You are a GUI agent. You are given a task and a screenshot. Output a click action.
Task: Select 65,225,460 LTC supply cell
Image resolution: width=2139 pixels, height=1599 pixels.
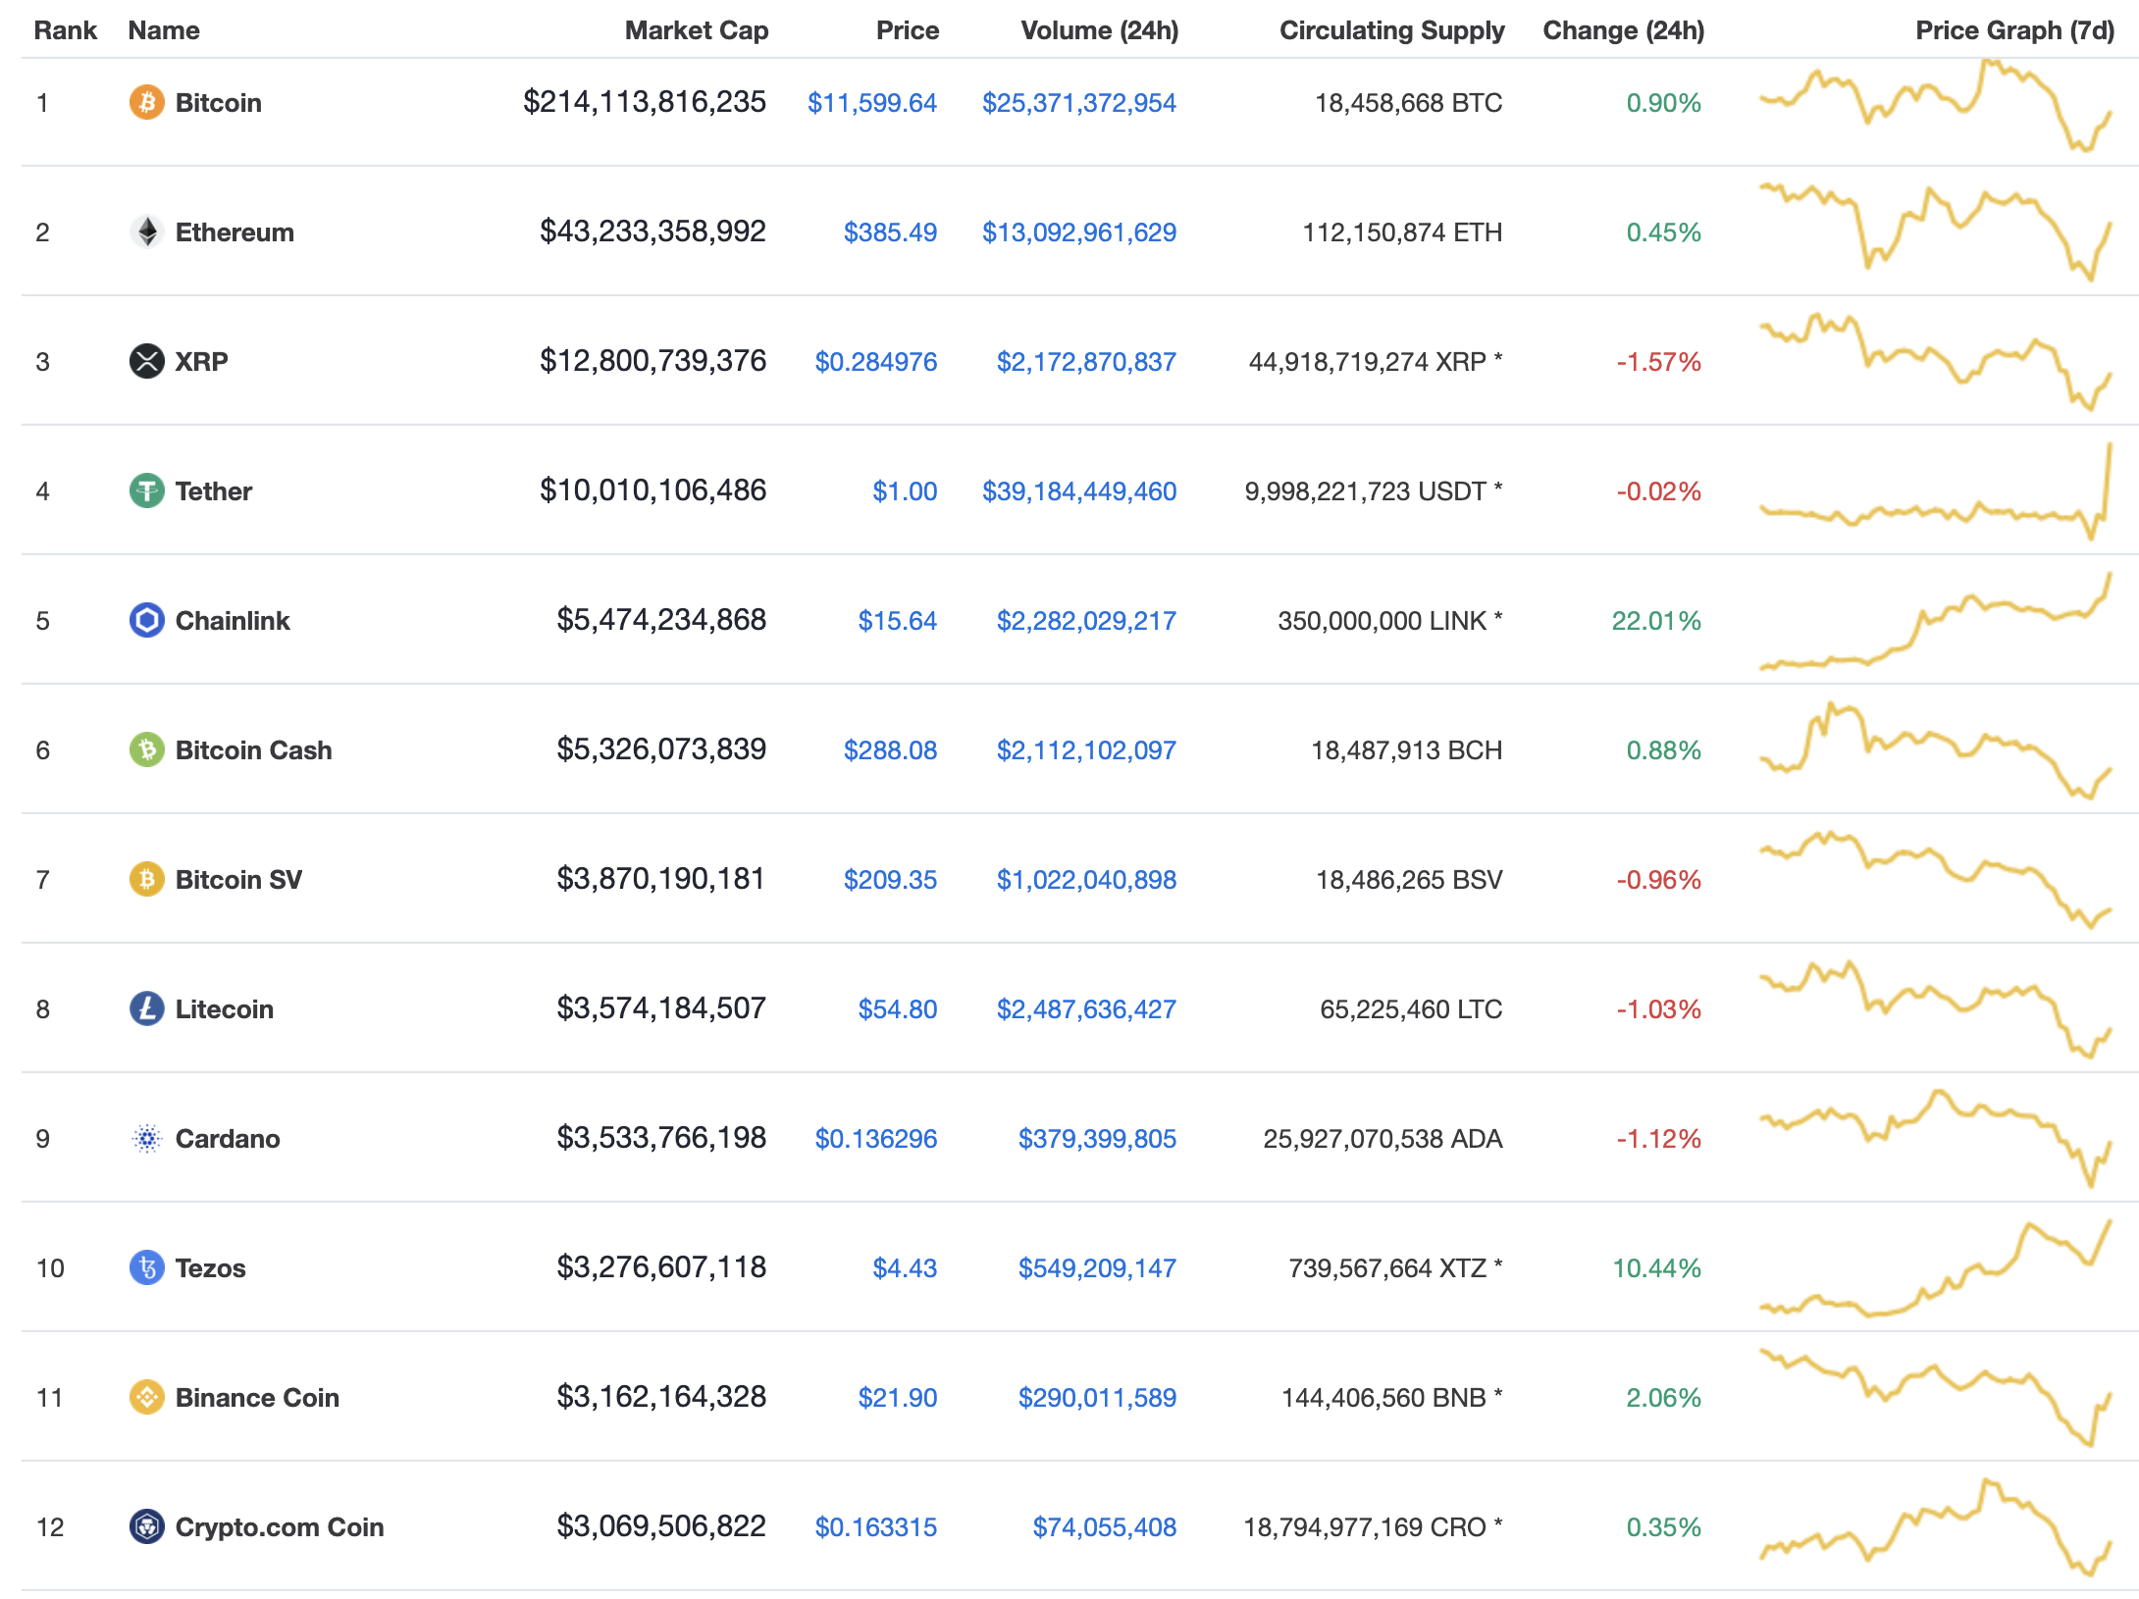pos(1411,1009)
